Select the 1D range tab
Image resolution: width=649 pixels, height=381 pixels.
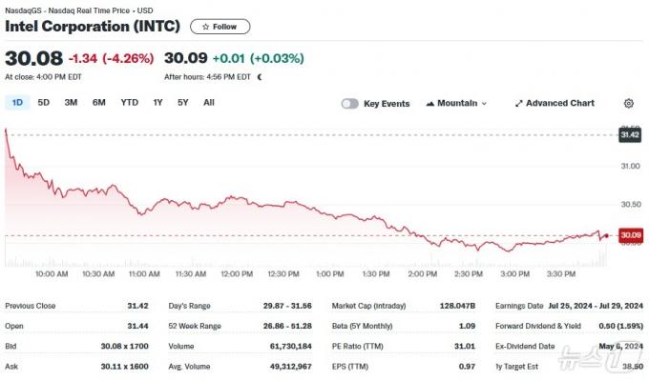(17, 103)
